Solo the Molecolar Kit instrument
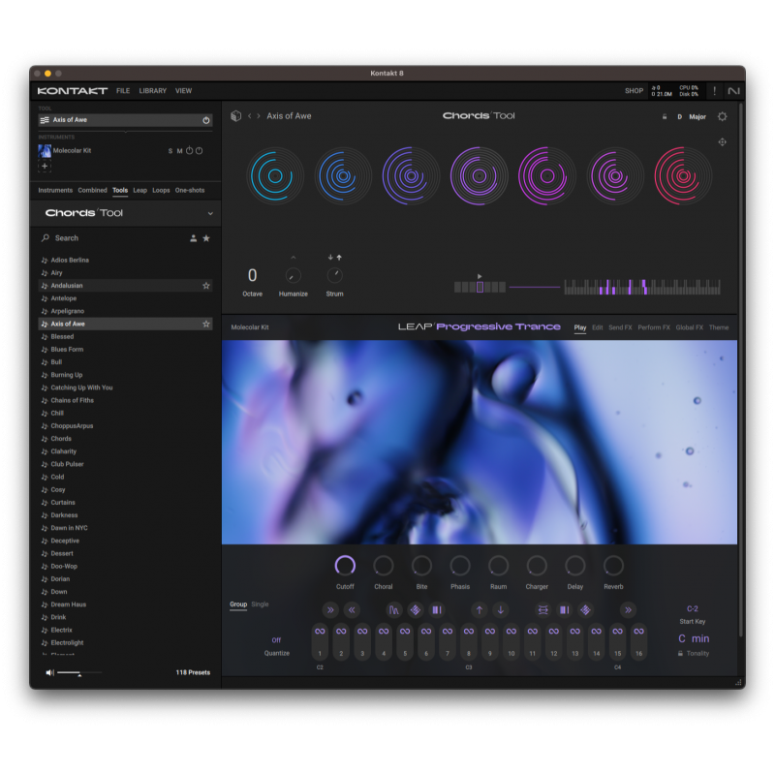 pos(170,151)
